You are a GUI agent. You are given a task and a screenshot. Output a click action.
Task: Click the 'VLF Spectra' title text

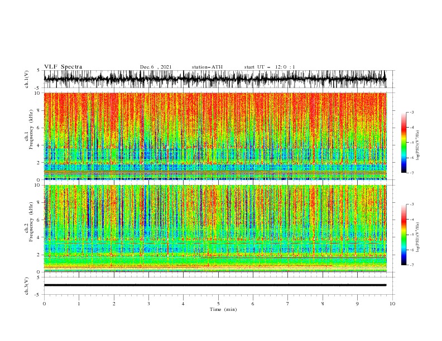click(x=63, y=67)
